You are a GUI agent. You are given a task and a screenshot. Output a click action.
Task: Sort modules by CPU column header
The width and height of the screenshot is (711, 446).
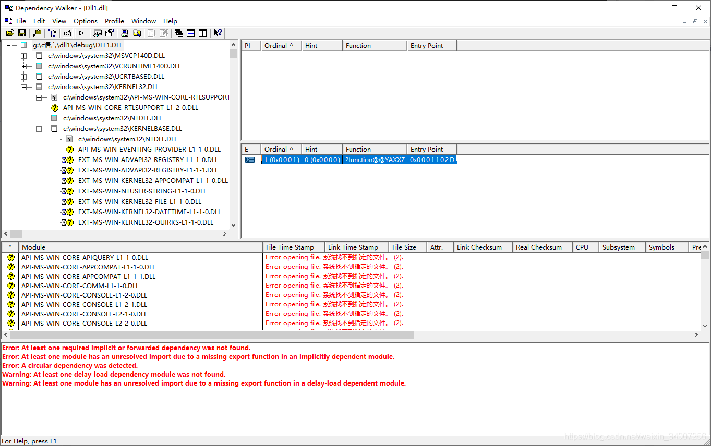coord(585,247)
